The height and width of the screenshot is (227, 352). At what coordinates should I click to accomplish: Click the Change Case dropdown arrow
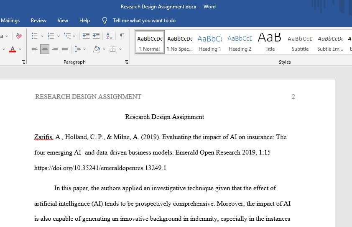(7, 36)
